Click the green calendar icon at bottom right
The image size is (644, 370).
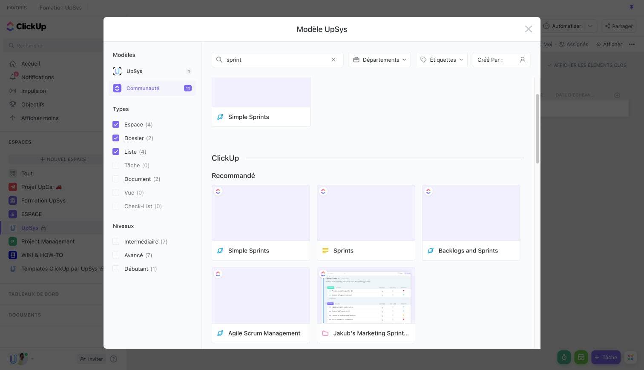click(x=581, y=357)
